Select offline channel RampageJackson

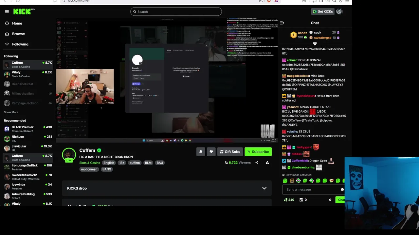(28, 103)
